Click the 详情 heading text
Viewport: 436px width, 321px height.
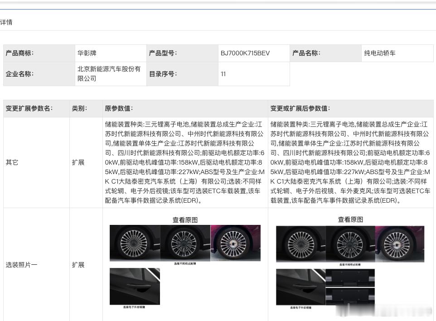[6, 22]
